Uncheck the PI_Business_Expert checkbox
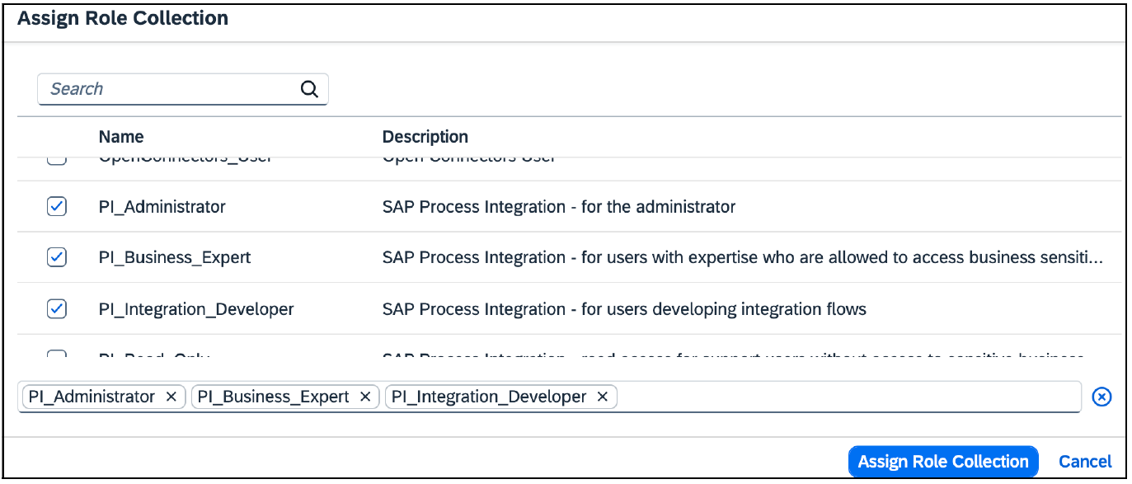Viewport: 1132px width, 484px height. coord(56,257)
